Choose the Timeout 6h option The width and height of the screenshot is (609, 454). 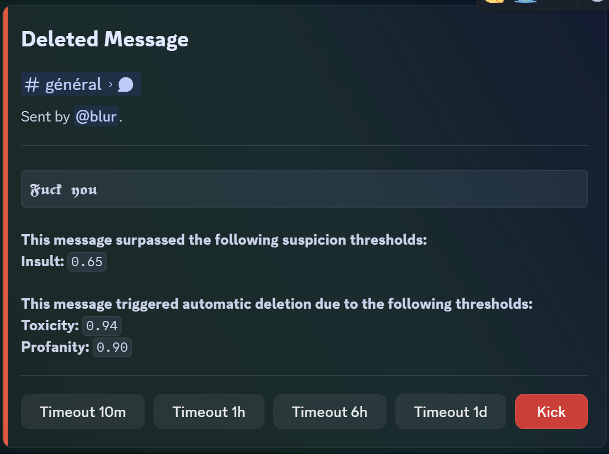point(330,412)
